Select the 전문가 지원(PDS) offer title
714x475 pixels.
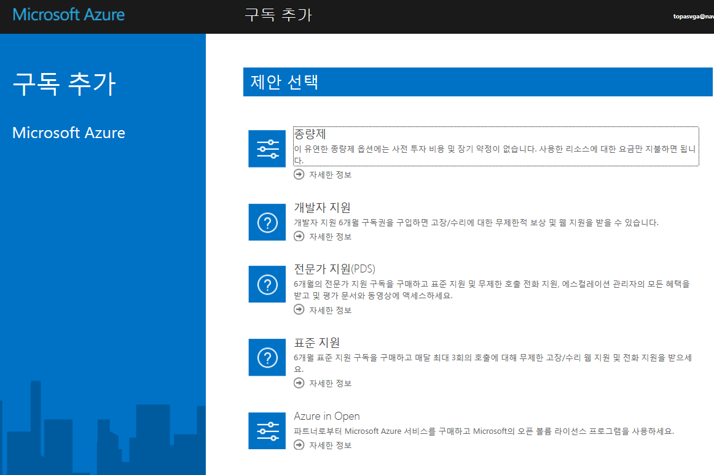[x=335, y=269]
